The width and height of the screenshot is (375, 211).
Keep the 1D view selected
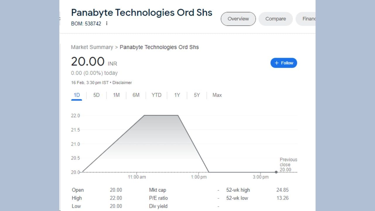pos(76,95)
